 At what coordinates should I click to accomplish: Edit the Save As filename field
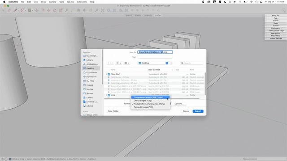click(x=155, y=52)
